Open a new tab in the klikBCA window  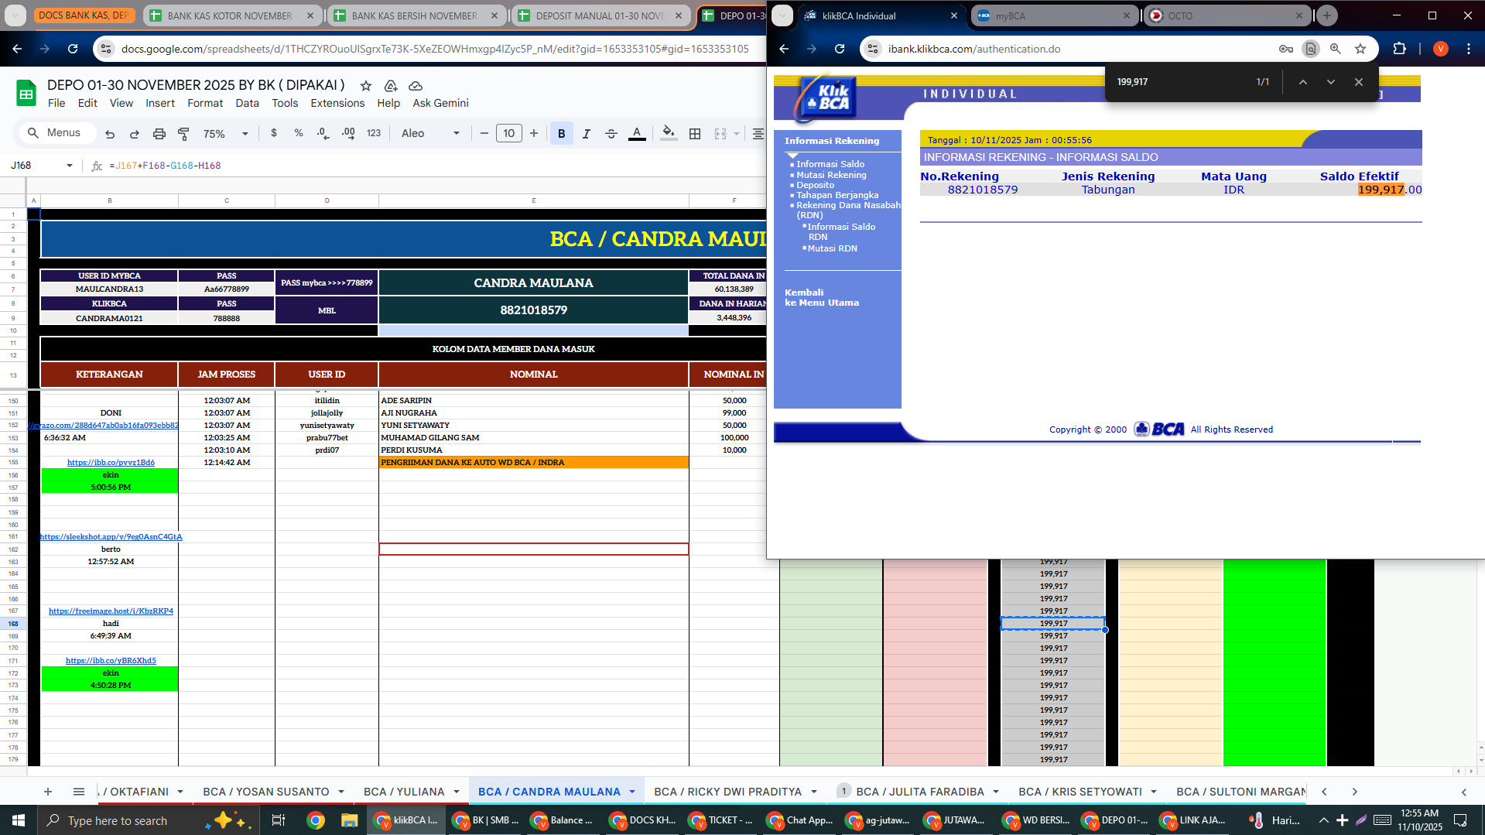point(1327,15)
